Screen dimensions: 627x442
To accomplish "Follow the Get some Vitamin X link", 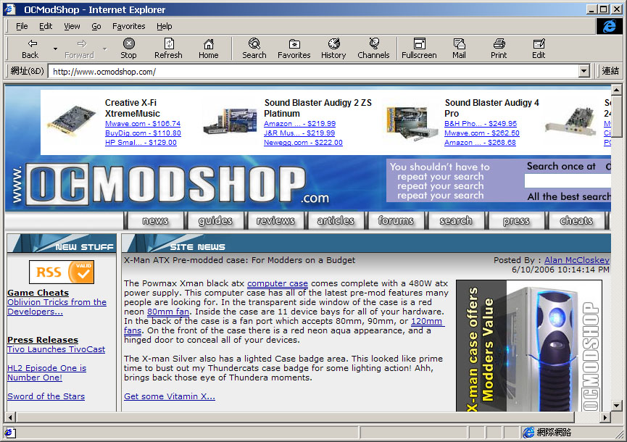I will 170,396.
